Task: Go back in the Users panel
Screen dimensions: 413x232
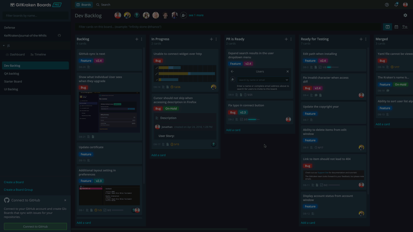Action: coord(232,71)
